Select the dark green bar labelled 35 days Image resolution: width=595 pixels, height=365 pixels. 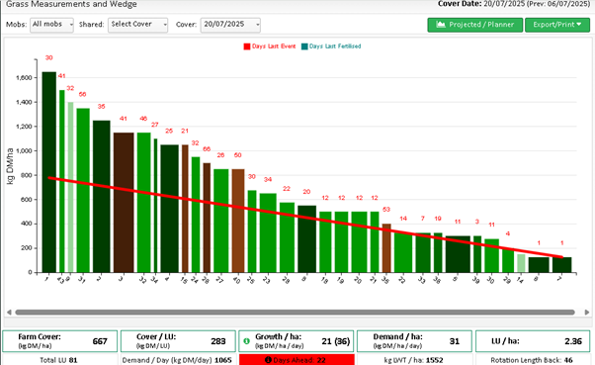(102, 197)
